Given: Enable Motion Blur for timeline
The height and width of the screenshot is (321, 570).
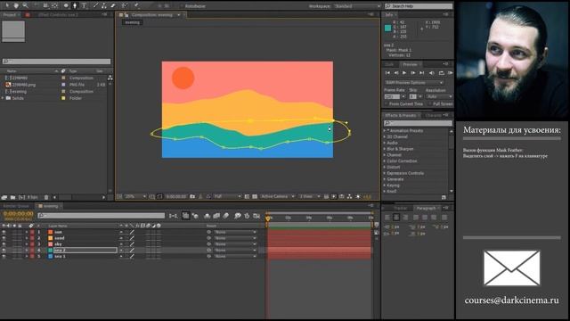Looking at the screenshot, I should [225, 216].
